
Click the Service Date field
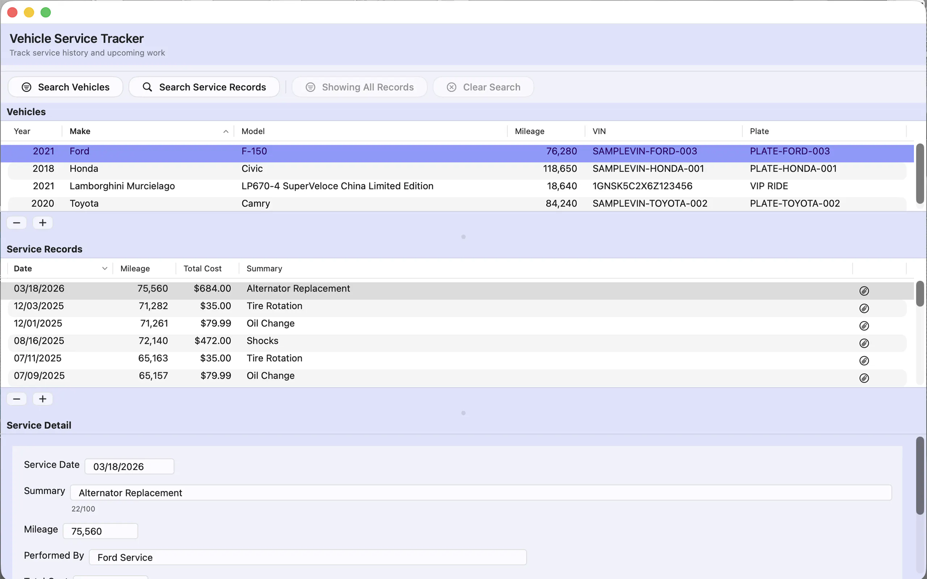(x=130, y=466)
